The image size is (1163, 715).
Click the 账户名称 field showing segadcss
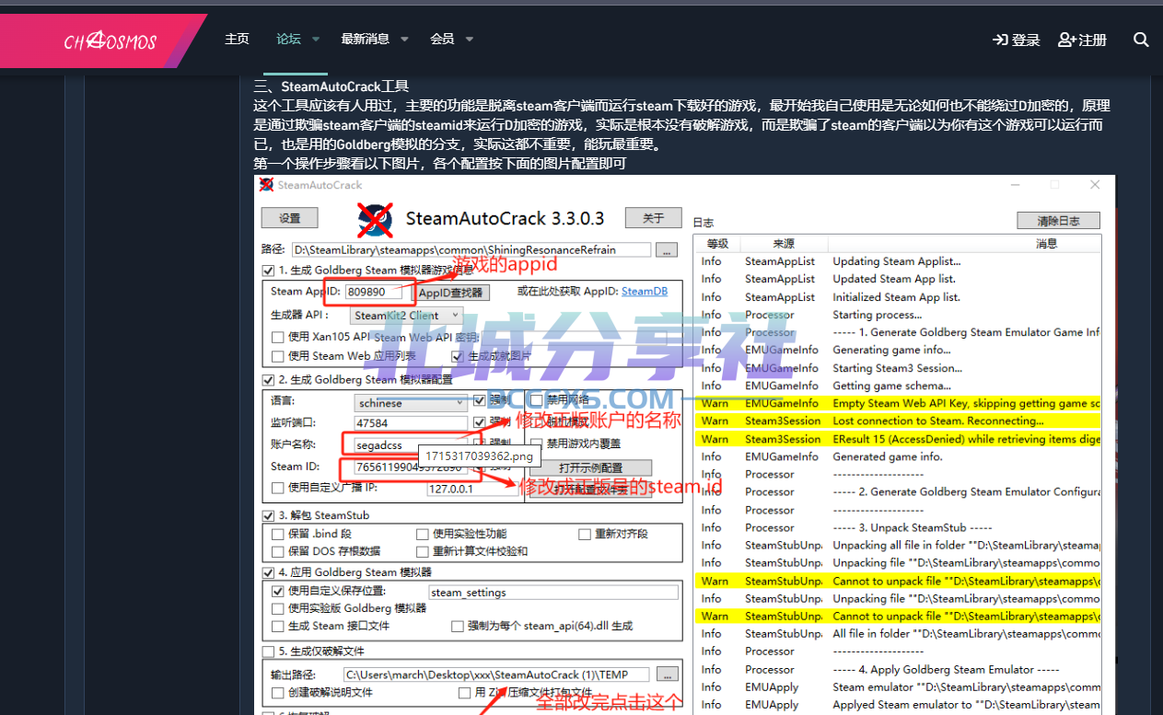[x=412, y=445]
